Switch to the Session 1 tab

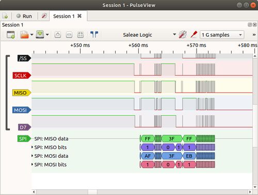pyautogui.click(x=67, y=16)
